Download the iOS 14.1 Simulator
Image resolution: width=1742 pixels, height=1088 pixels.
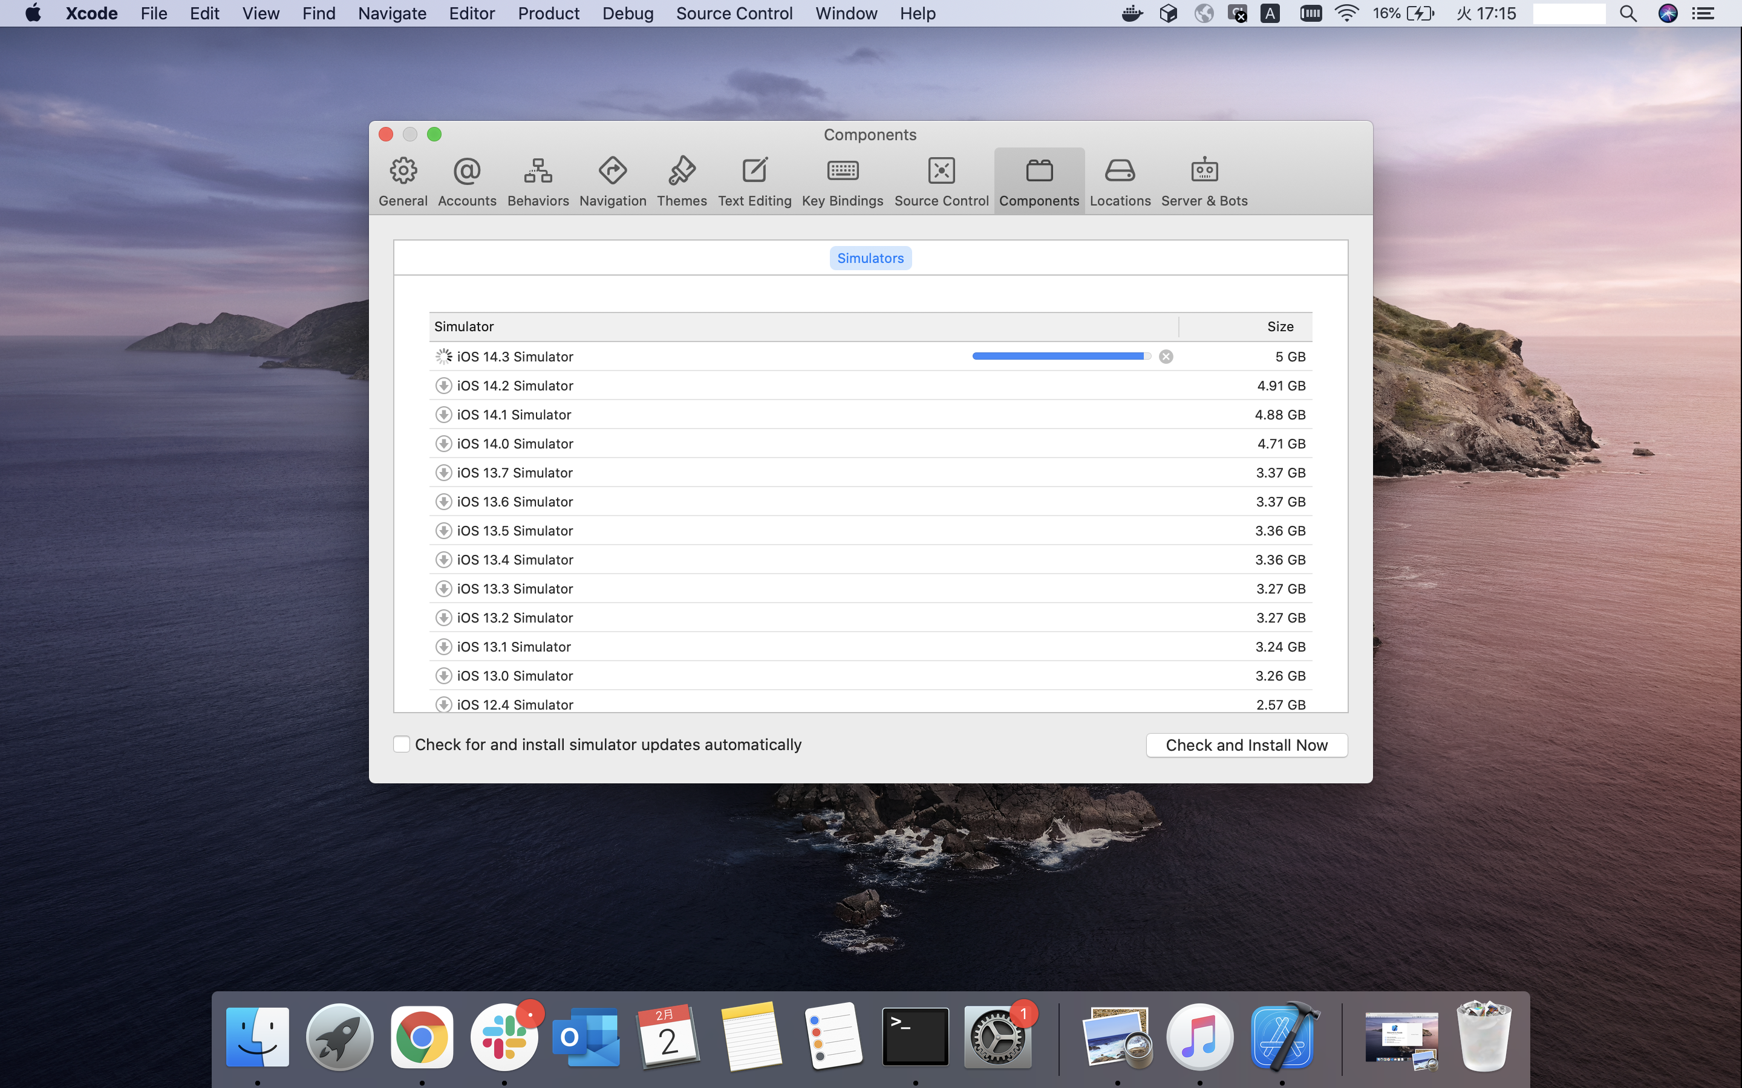pos(443,415)
